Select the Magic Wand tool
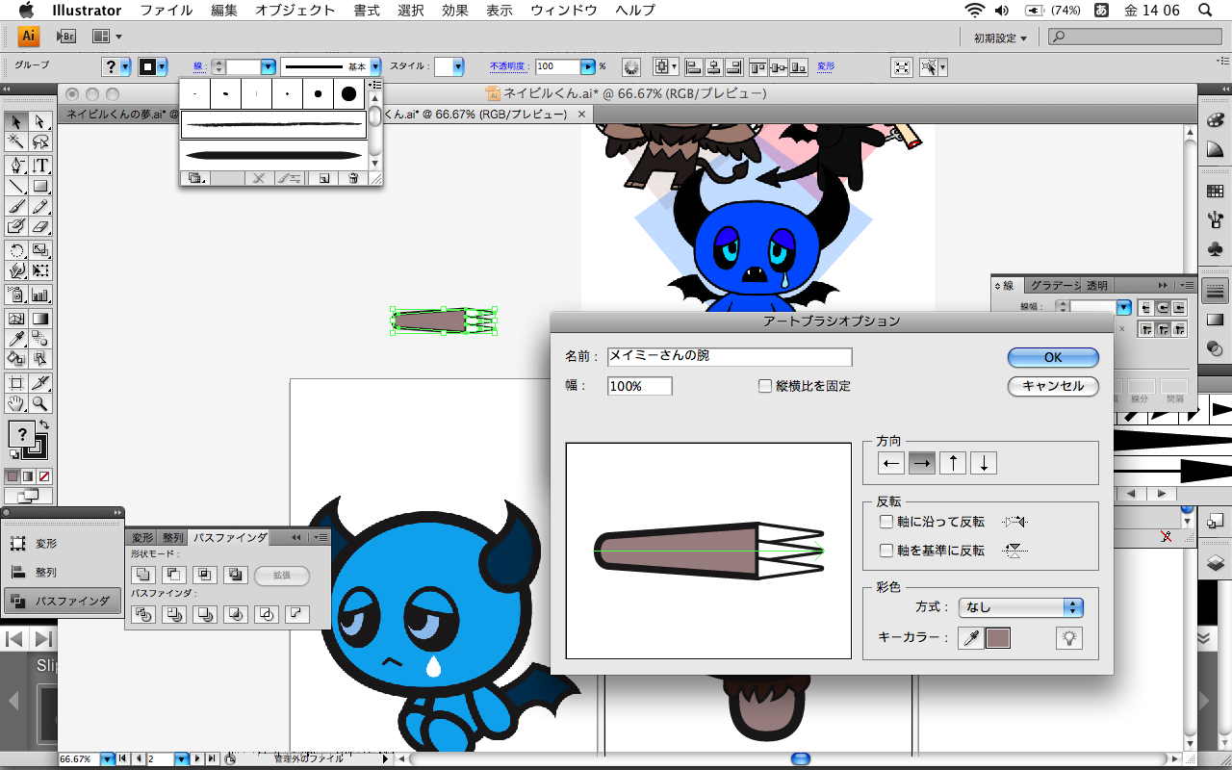This screenshot has width=1232, height=770. tap(16, 141)
